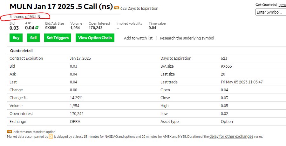This screenshot has height=146, width=286.
Task: Click the green Buy button
Action: click(x=16, y=38)
